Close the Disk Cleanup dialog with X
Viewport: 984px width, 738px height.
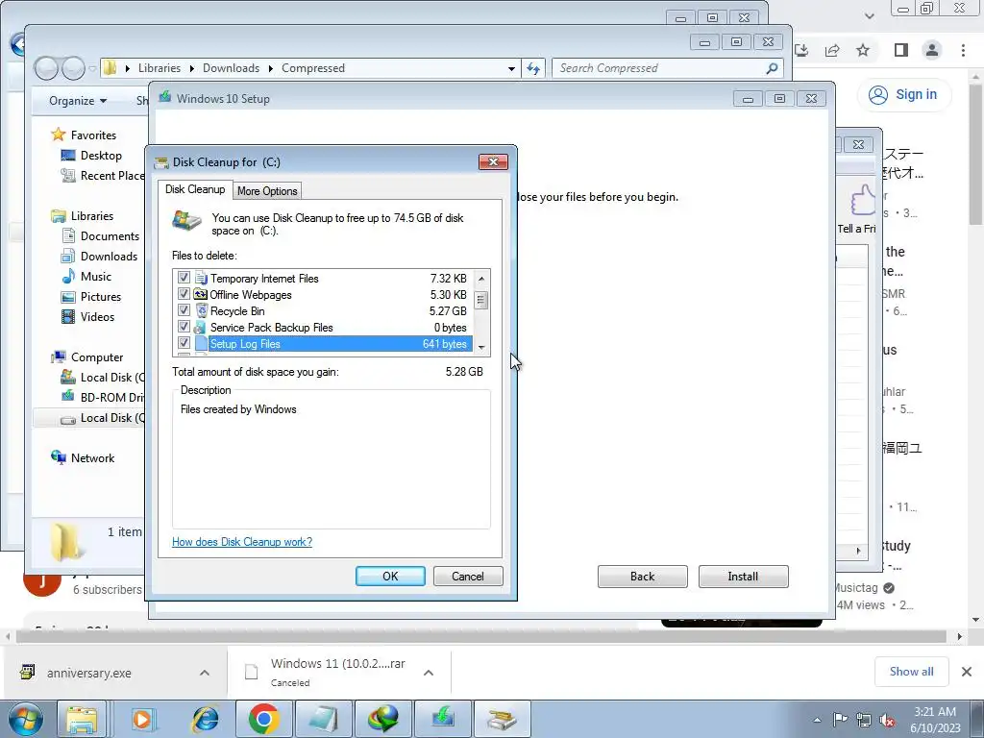click(493, 161)
